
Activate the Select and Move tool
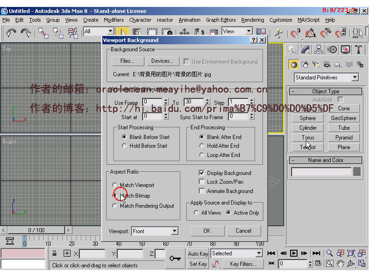click(184, 32)
